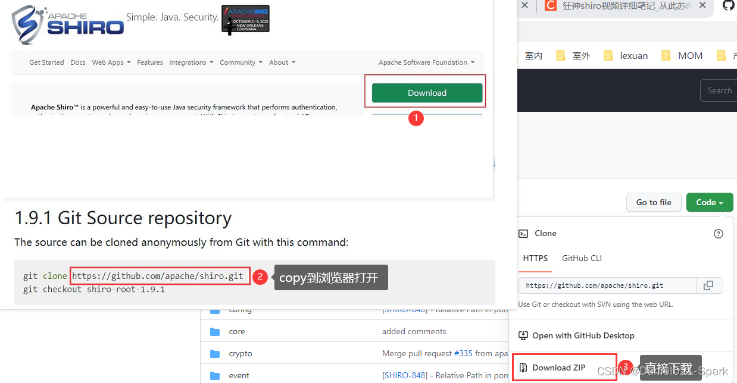Image resolution: width=737 pixels, height=383 pixels.
Task: Click the 'git checkout shiro-root-1.9.1' line
Action: (x=94, y=290)
